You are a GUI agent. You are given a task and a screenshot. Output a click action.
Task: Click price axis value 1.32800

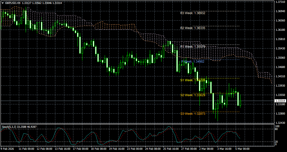280,114
